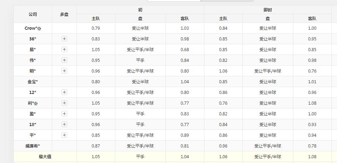
Task: Click 易* initial away odds 0.68
Action: tap(185, 49)
